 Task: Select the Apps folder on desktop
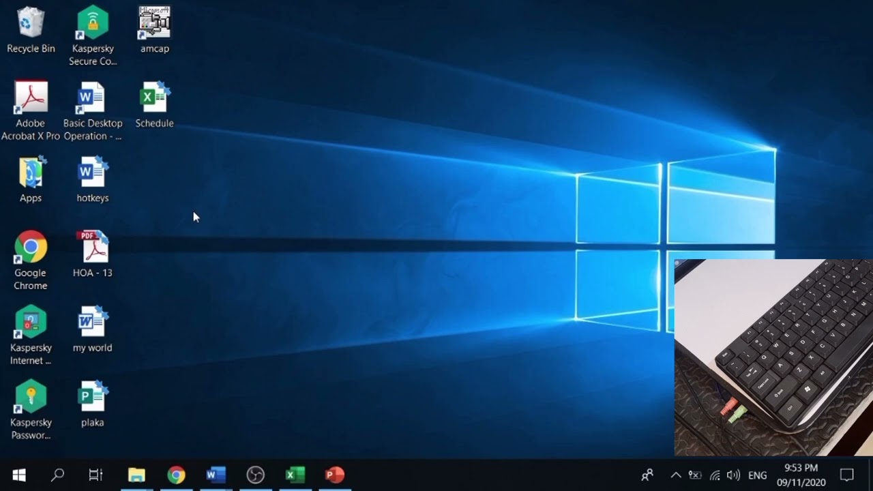31,180
